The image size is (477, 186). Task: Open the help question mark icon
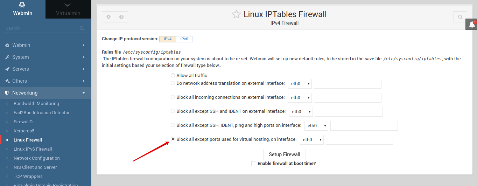(x=121, y=17)
